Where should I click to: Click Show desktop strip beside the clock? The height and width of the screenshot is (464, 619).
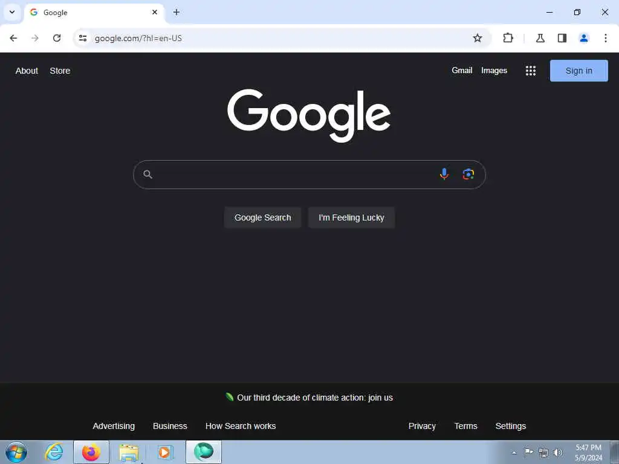point(615,452)
